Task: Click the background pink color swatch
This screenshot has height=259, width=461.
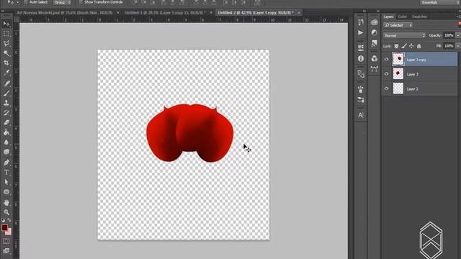Action: [9, 232]
